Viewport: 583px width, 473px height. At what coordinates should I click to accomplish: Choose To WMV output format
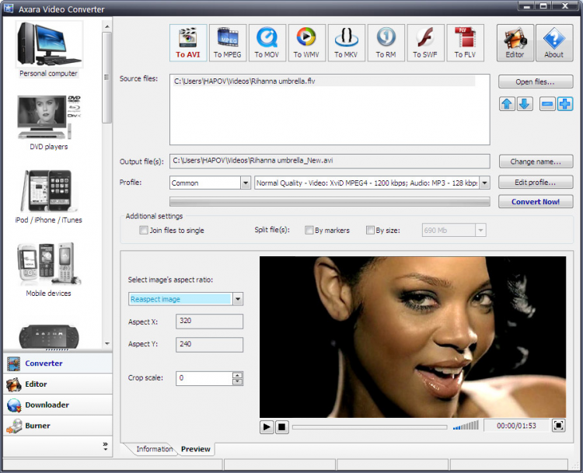pos(306,43)
